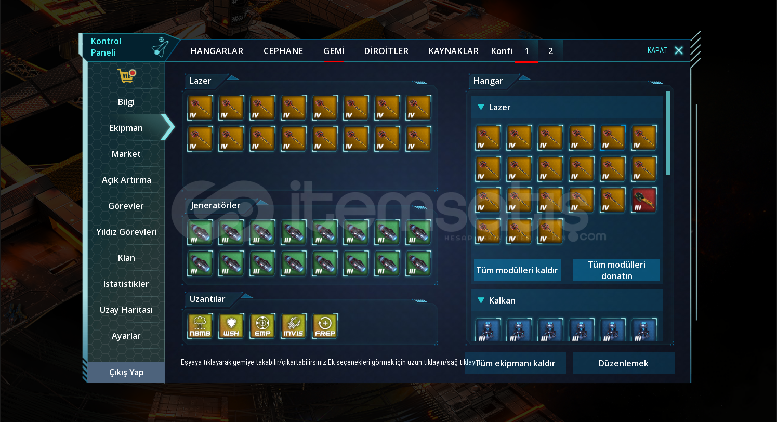Open the KAYNAKLAR tab
This screenshot has width=777, height=422.
coord(454,51)
